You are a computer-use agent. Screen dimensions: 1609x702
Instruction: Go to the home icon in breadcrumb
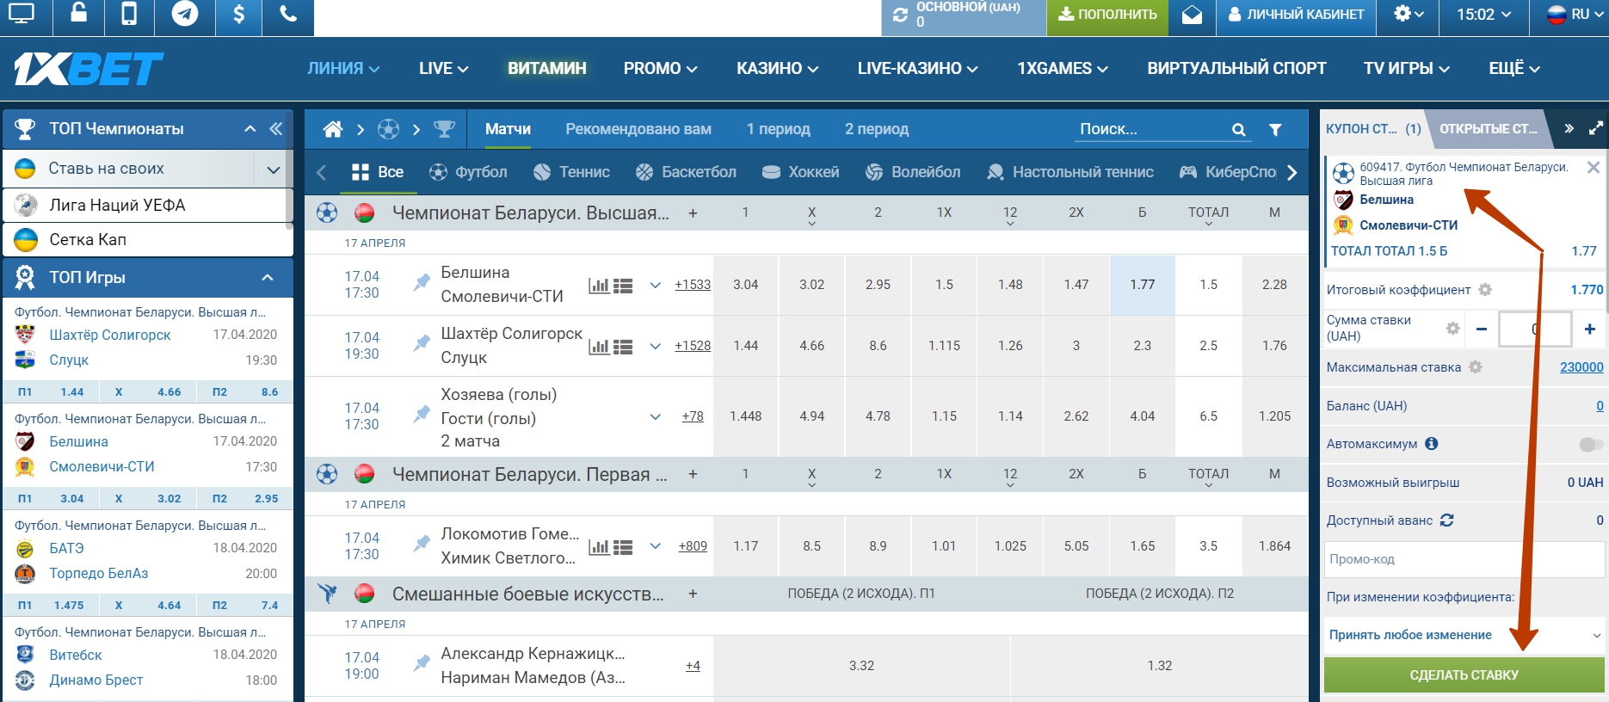332,129
